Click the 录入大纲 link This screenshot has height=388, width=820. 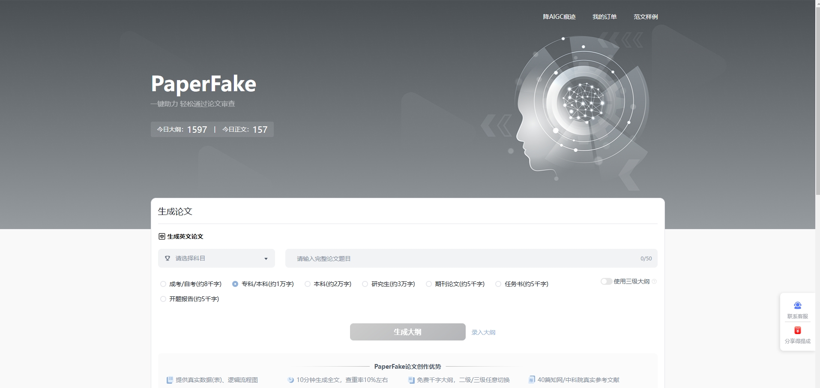point(483,332)
